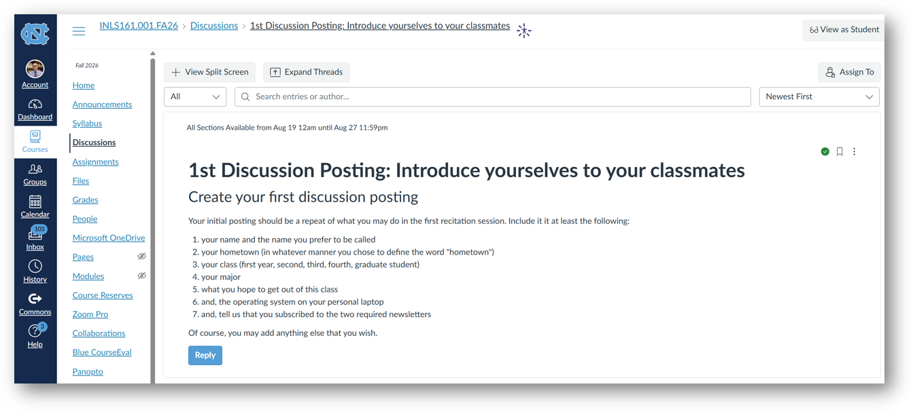Click the search magnifier icon
913x412 pixels.
click(245, 97)
